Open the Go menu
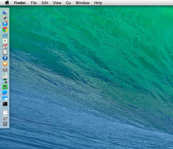173x149 pixels. (x=68, y=3)
